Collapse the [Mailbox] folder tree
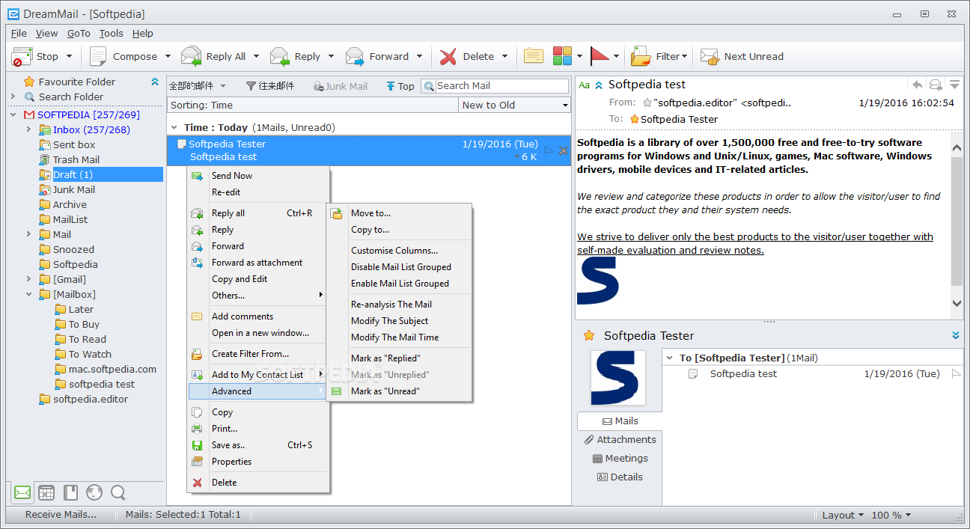 point(29,295)
